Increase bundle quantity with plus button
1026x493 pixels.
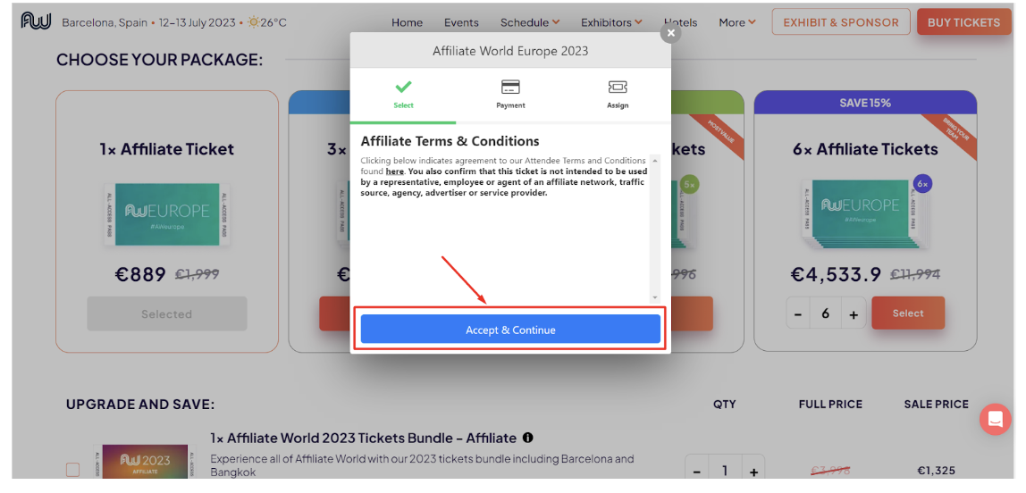tap(753, 472)
